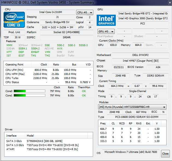Image resolution: width=172 pixels, height=161 pixels.
Task: Click the VMX feature label
Action: pos(48,52)
